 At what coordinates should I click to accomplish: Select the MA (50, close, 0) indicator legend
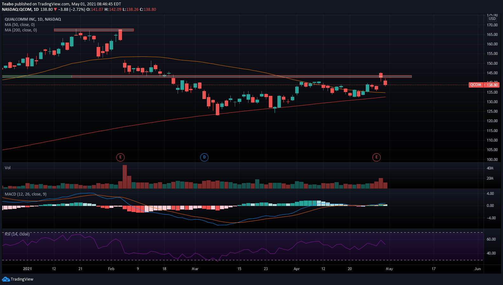(20, 25)
